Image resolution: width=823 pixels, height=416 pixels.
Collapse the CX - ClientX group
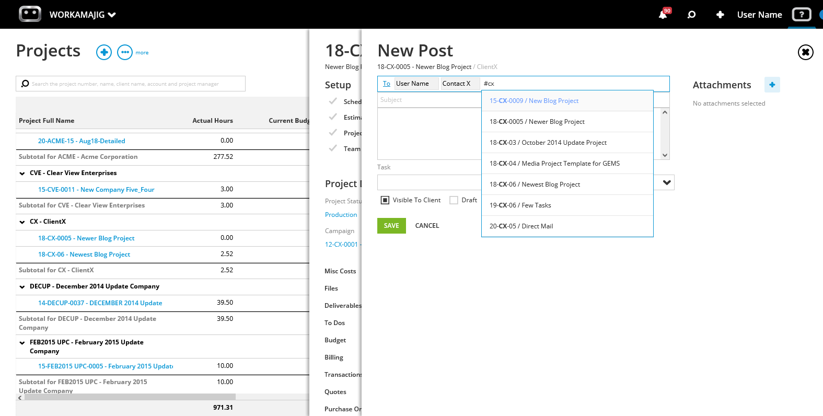tap(22, 222)
